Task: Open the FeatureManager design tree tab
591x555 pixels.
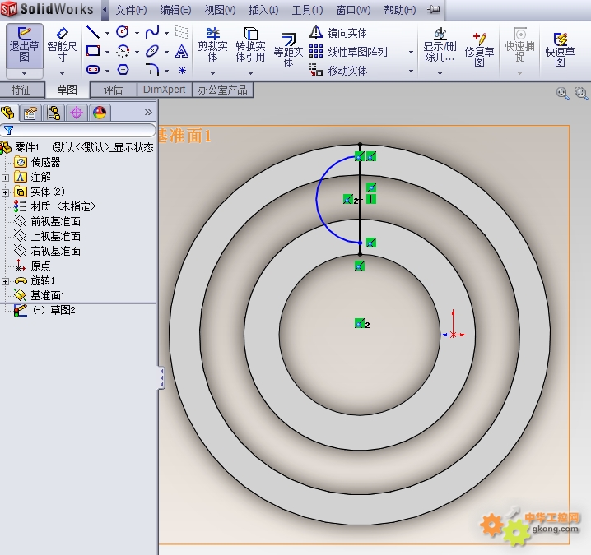Action: click(x=8, y=113)
